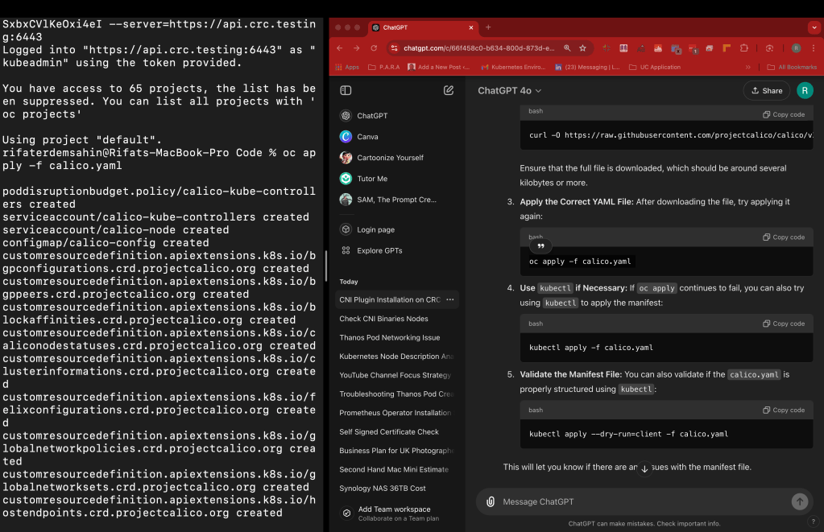
Task: Go forward in the browser
Action: click(x=357, y=47)
